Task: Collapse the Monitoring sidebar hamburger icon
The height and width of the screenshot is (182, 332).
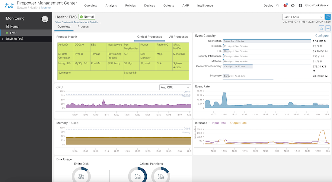Action: (x=45, y=19)
